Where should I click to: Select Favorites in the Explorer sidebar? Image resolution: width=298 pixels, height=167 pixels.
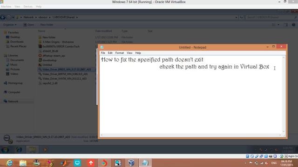click(14, 32)
